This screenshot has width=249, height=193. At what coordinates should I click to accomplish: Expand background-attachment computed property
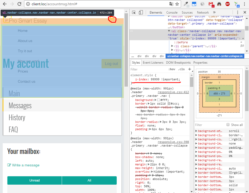coord(196,131)
